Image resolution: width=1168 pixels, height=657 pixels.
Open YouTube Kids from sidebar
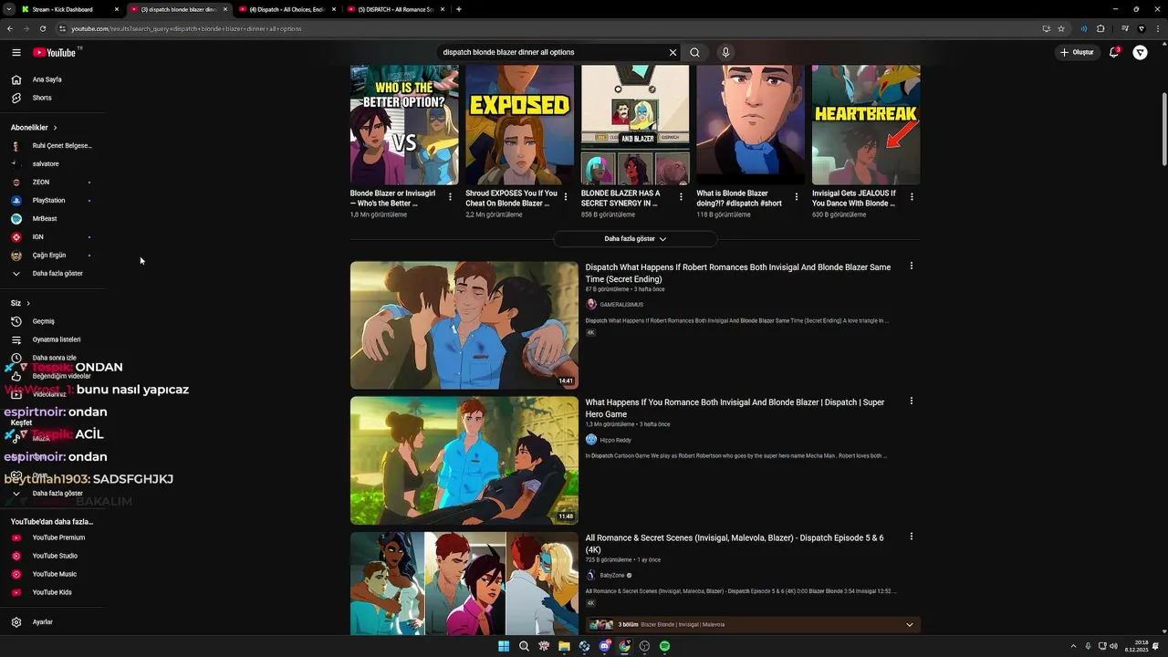52,592
